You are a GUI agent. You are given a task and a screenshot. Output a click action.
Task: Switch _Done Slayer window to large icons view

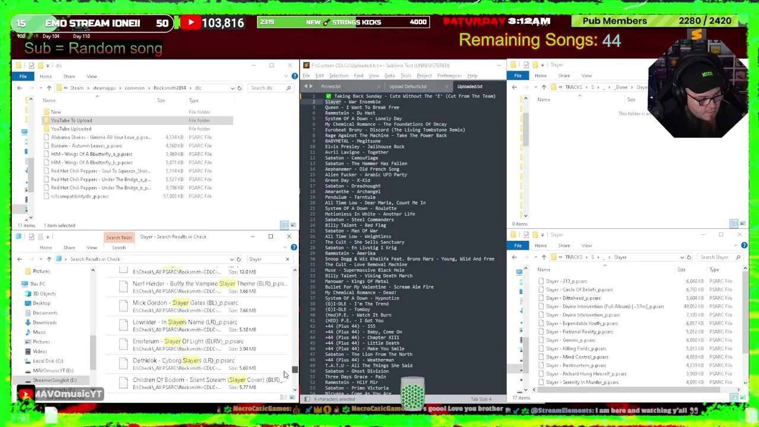pyautogui.click(x=742, y=224)
